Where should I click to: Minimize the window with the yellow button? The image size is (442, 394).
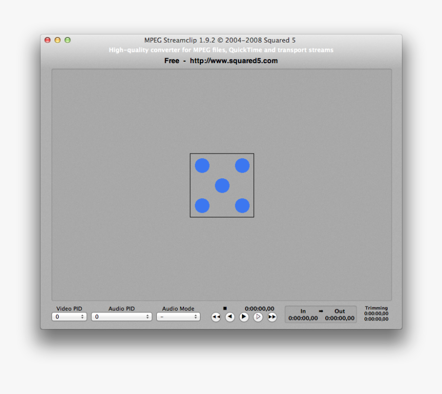[x=58, y=40]
